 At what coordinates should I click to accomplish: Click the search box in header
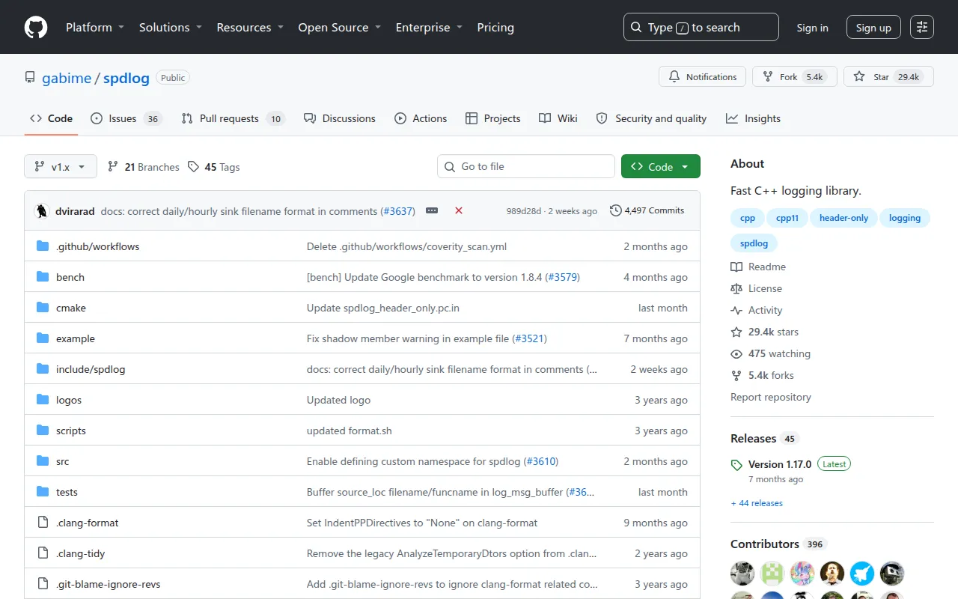point(701,27)
